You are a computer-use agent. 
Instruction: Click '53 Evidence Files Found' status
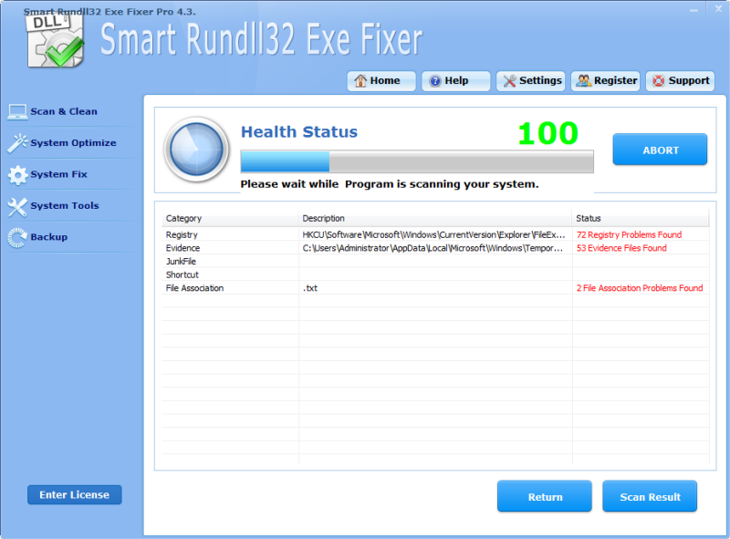coord(621,248)
